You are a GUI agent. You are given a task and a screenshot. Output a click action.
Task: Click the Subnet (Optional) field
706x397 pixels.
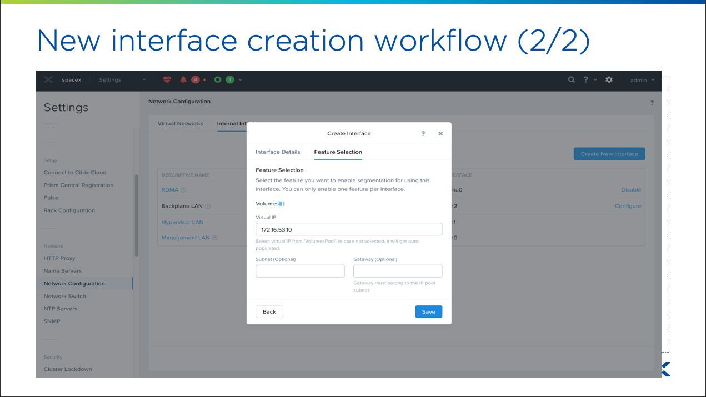click(x=300, y=271)
